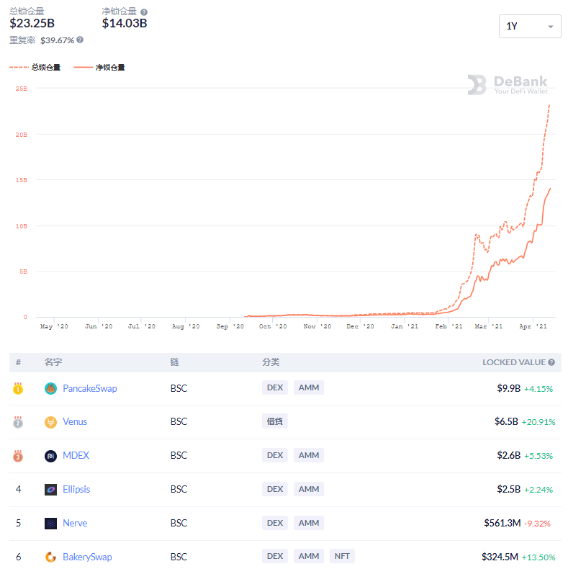Toggle the 净锁仓量 solid legend series
The width and height of the screenshot is (568, 574).
point(99,68)
